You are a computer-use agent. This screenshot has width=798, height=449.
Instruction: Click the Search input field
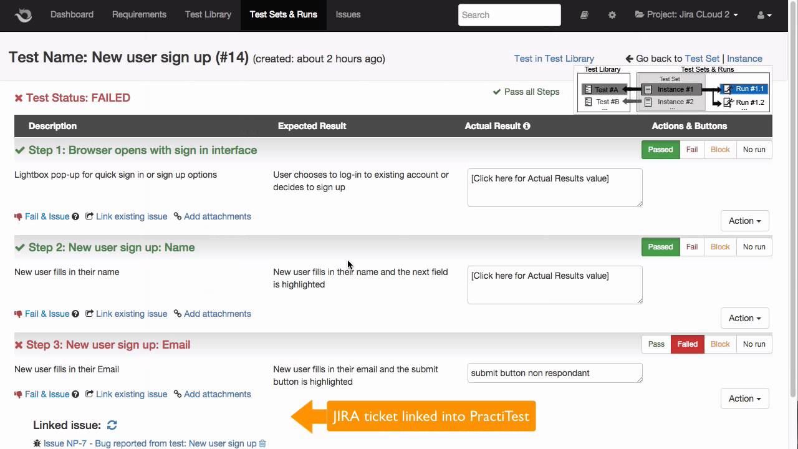click(x=509, y=15)
